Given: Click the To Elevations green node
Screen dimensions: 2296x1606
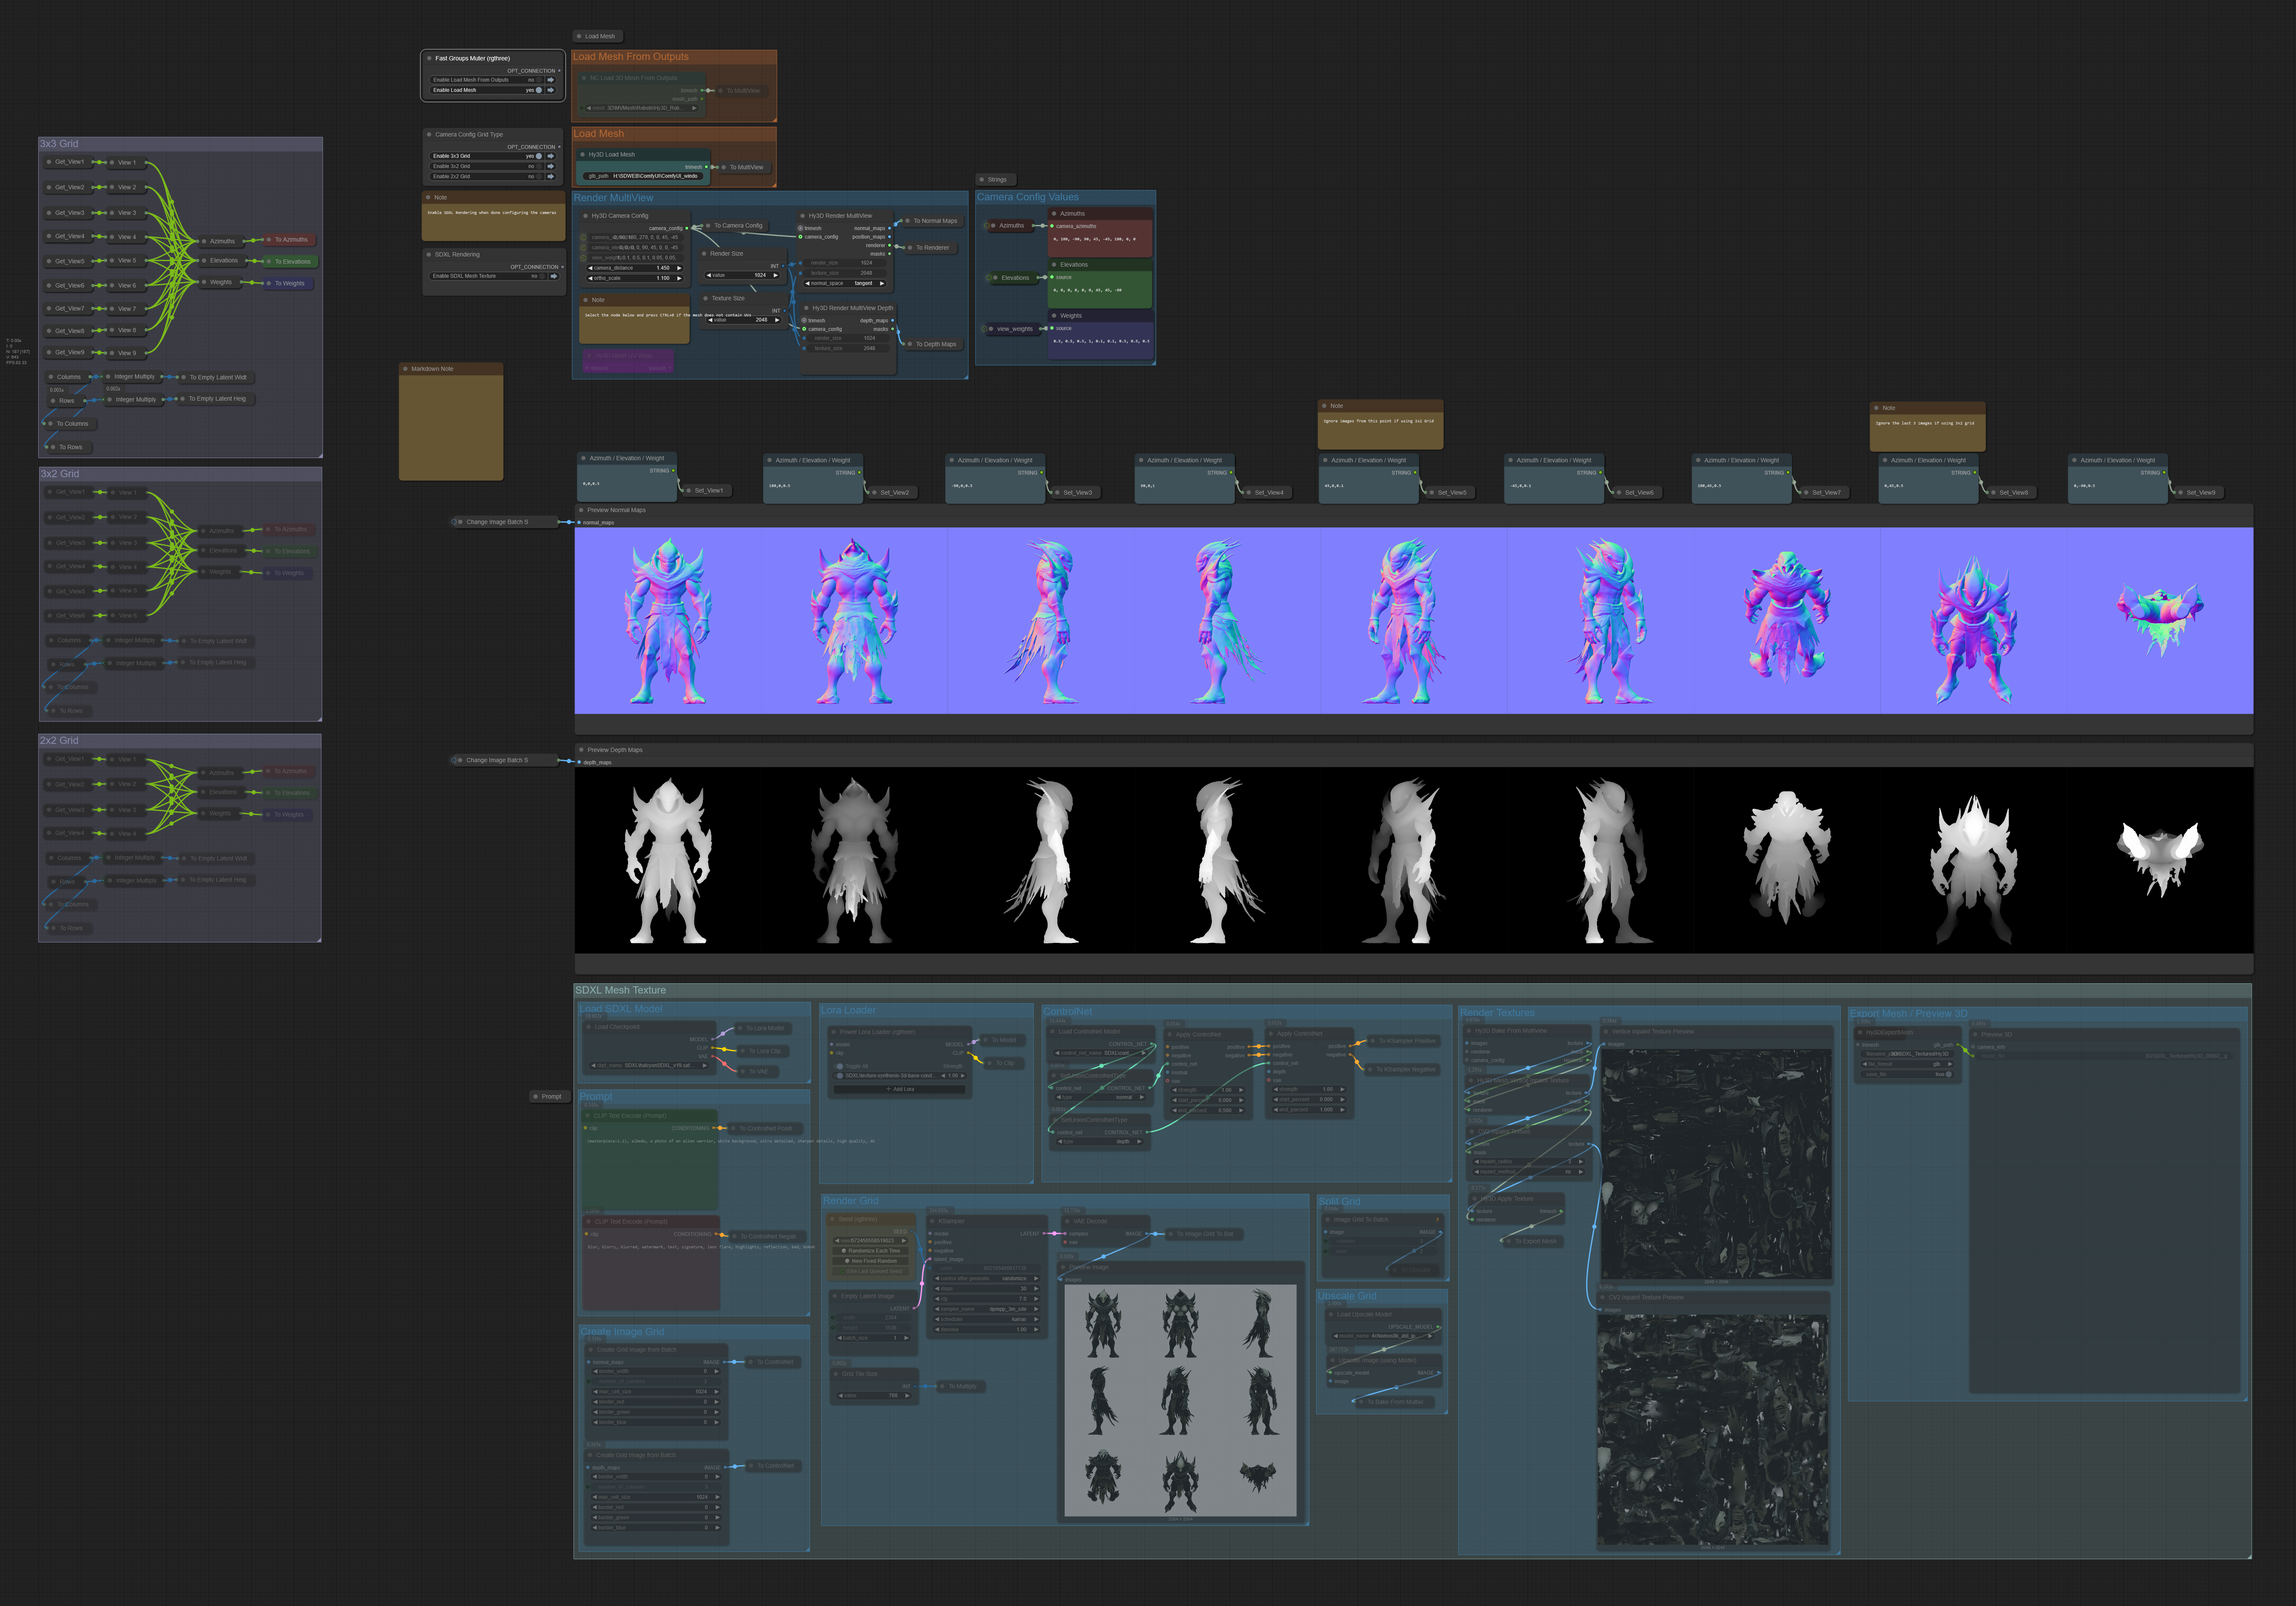Looking at the screenshot, I should click(x=291, y=262).
